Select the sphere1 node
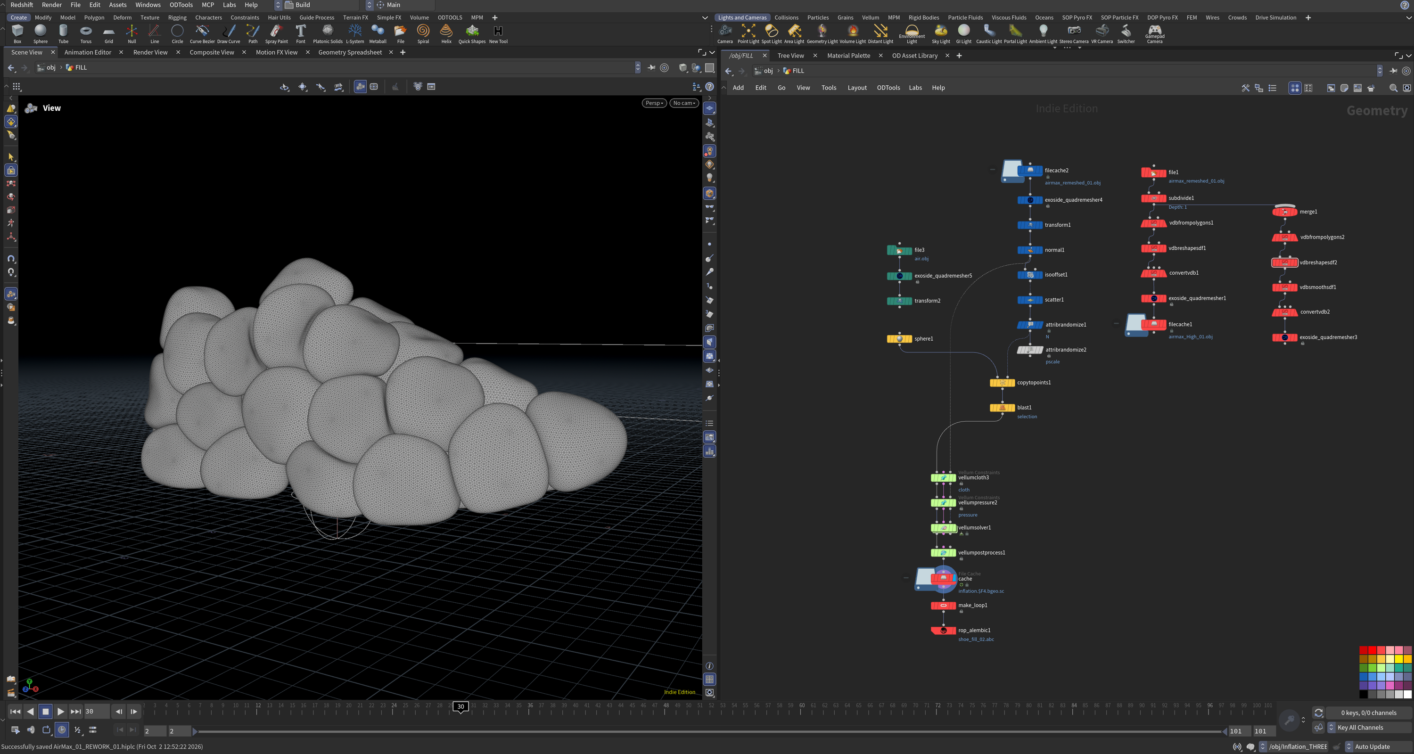1414x754 pixels. (900, 338)
